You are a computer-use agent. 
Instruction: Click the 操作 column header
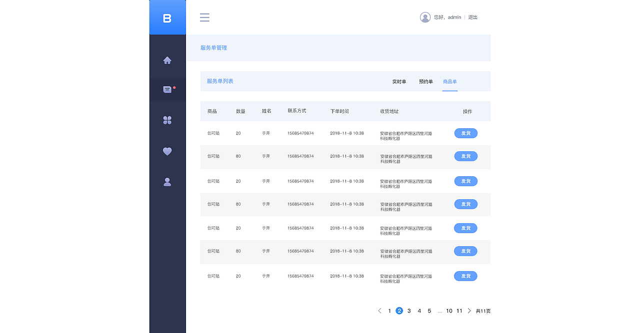click(467, 111)
